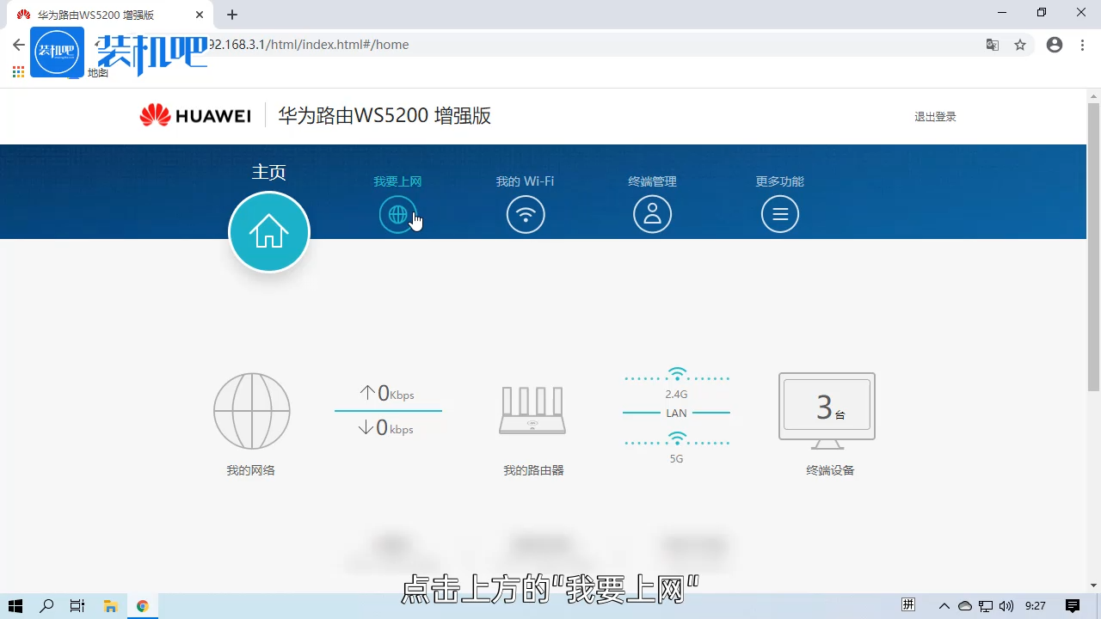The image size is (1101, 619).
Task: Click inside the browser address bar
Action: pos(516,45)
